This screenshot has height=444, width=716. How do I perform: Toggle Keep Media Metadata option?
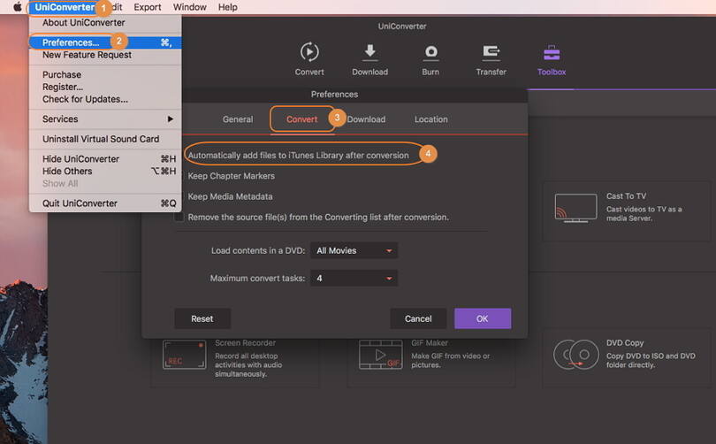click(230, 196)
